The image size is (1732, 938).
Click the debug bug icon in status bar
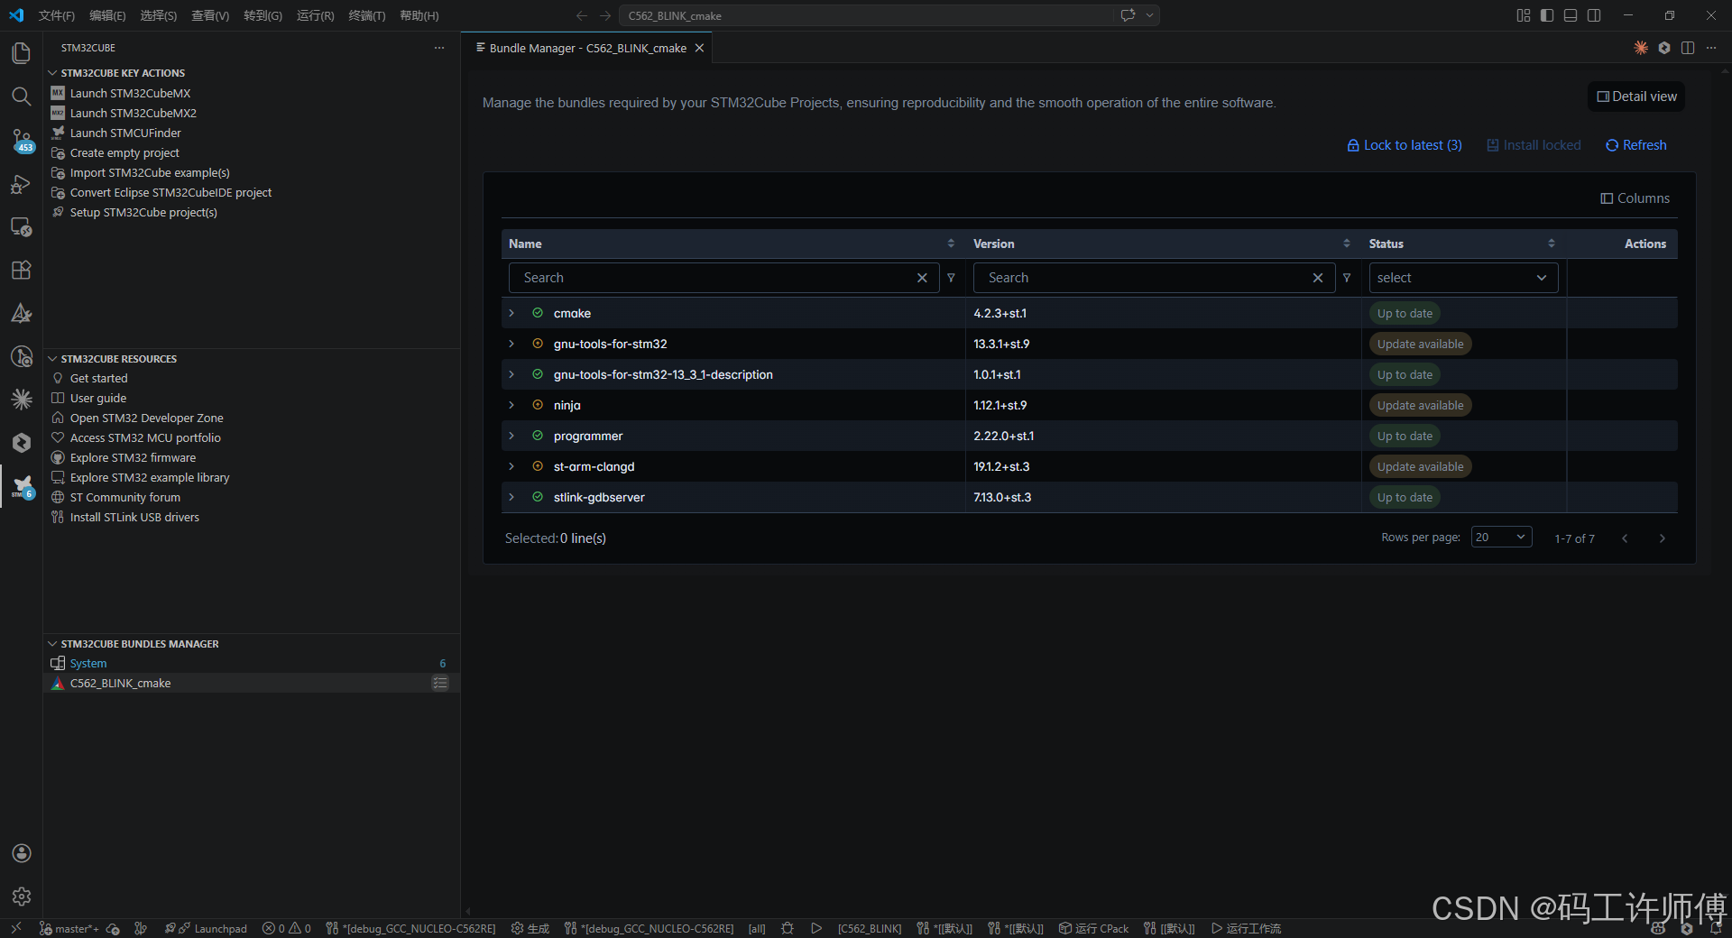click(x=788, y=928)
